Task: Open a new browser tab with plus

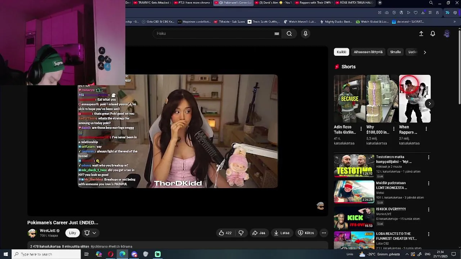Action: click(380, 3)
